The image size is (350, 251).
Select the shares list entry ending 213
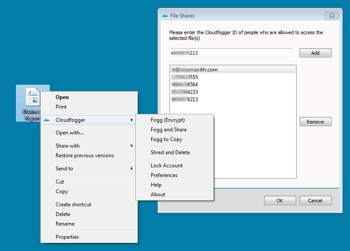[233, 99]
